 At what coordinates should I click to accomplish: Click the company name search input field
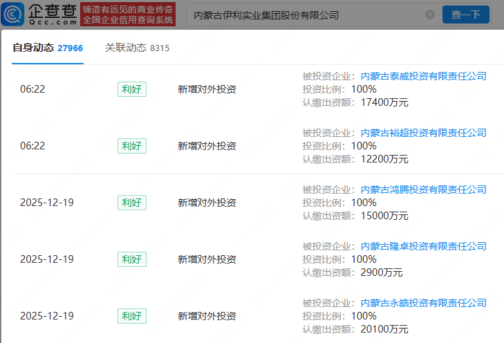pyautogui.click(x=304, y=15)
